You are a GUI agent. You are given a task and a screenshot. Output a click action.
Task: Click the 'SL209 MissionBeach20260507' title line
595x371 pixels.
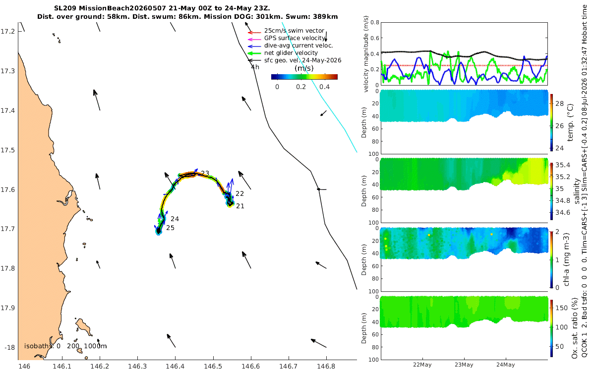click(162, 9)
